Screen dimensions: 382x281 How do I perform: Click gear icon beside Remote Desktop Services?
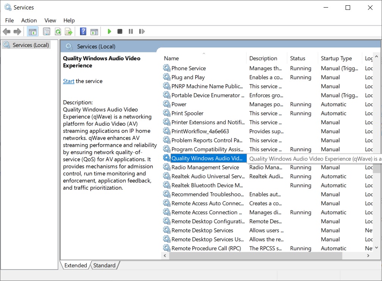click(167, 230)
